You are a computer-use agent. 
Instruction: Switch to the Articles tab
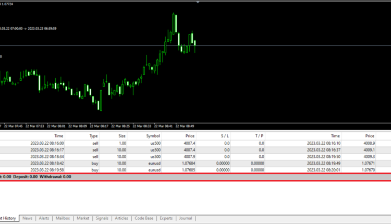point(121,218)
